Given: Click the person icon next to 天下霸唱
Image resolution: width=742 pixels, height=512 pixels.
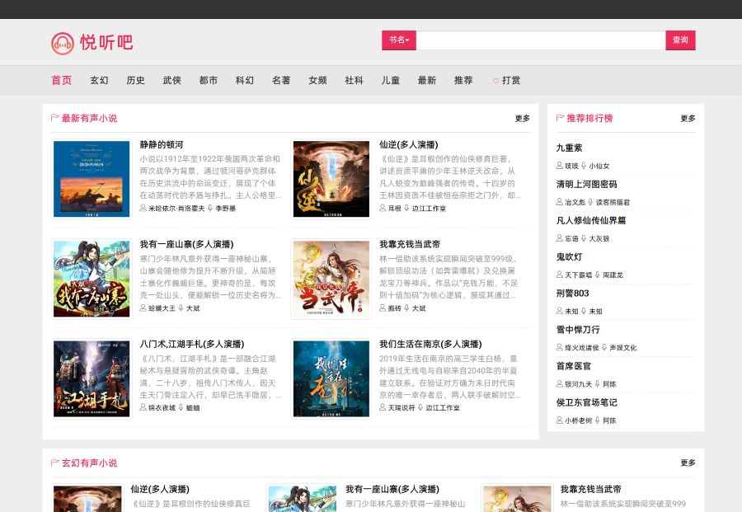Looking at the screenshot, I should pyautogui.click(x=559, y=275).
